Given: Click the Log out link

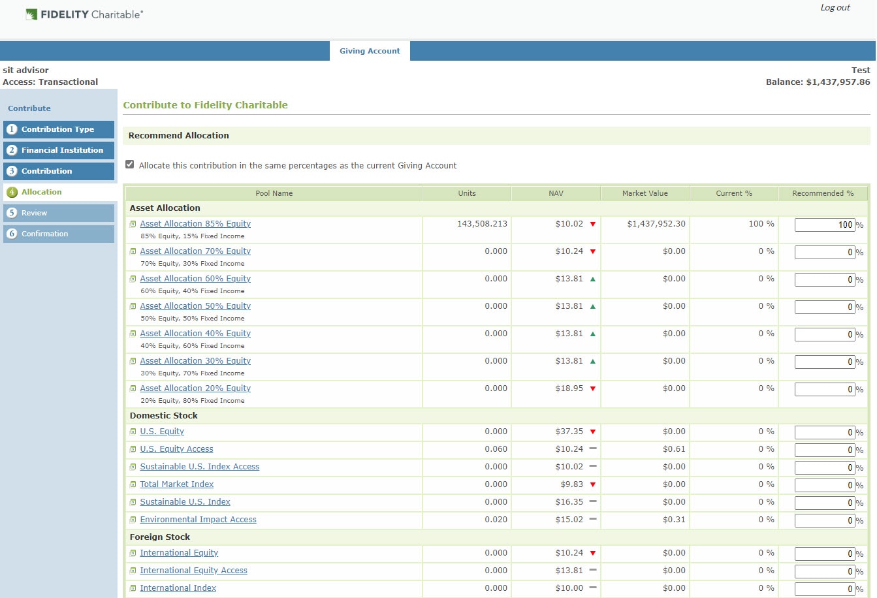Looking at the screenshot, I should pos(835,8).
